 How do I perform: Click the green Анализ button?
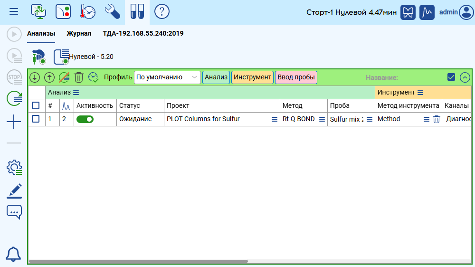(216, 77)
